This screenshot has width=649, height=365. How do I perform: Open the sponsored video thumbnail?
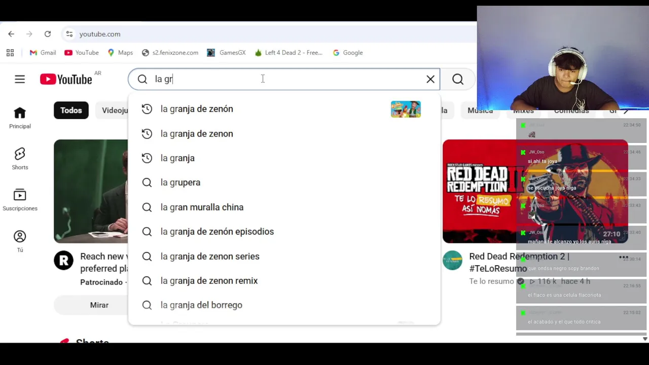click(91, 192)
